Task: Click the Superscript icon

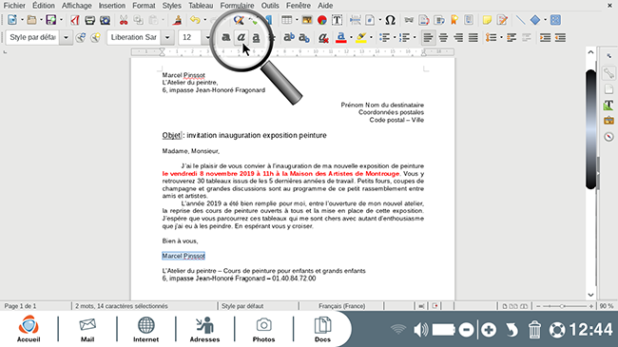Action: pyautogui.click(x=289, y=37)
